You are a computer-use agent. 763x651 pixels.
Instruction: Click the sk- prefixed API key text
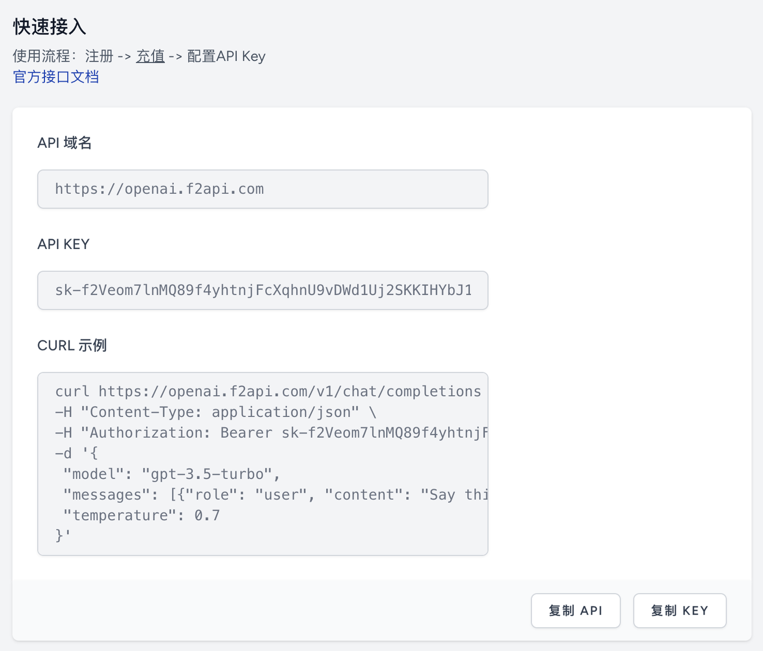coord(265,290)
